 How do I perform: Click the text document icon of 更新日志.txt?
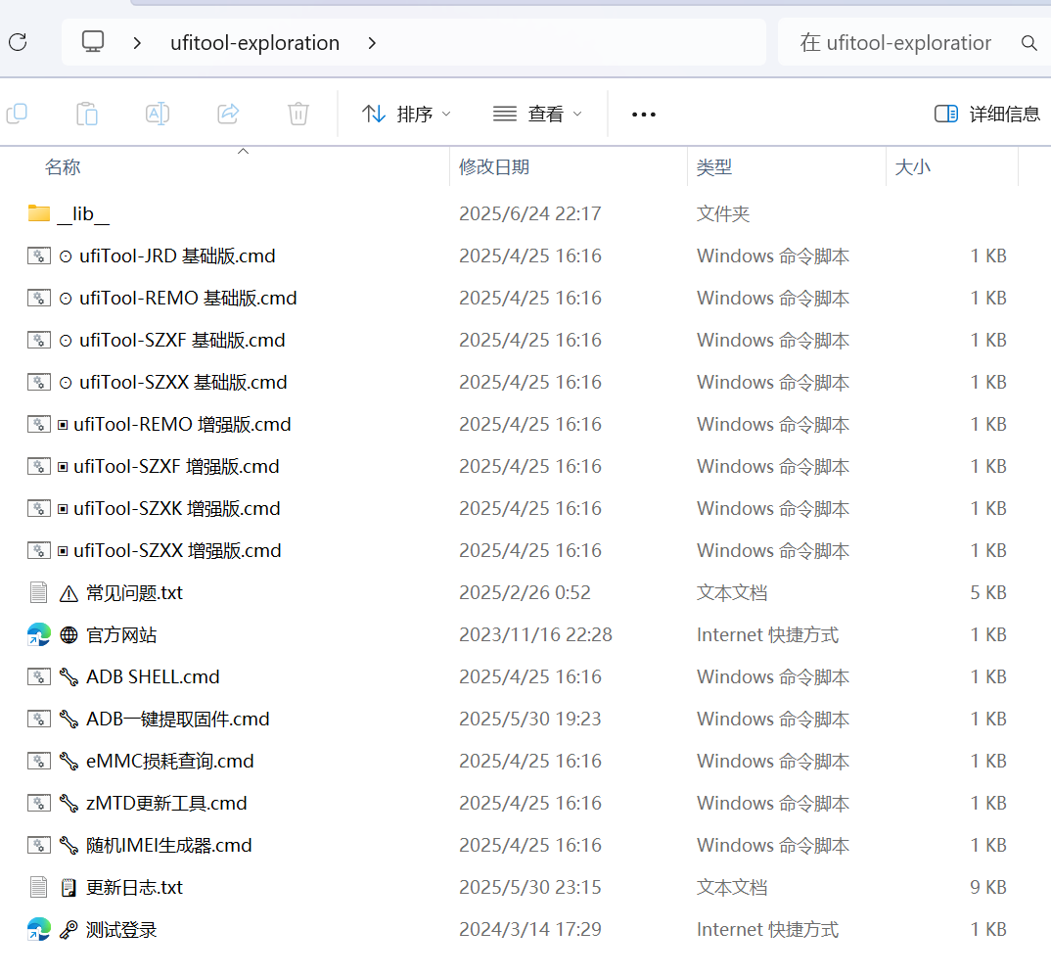point(39,887)
